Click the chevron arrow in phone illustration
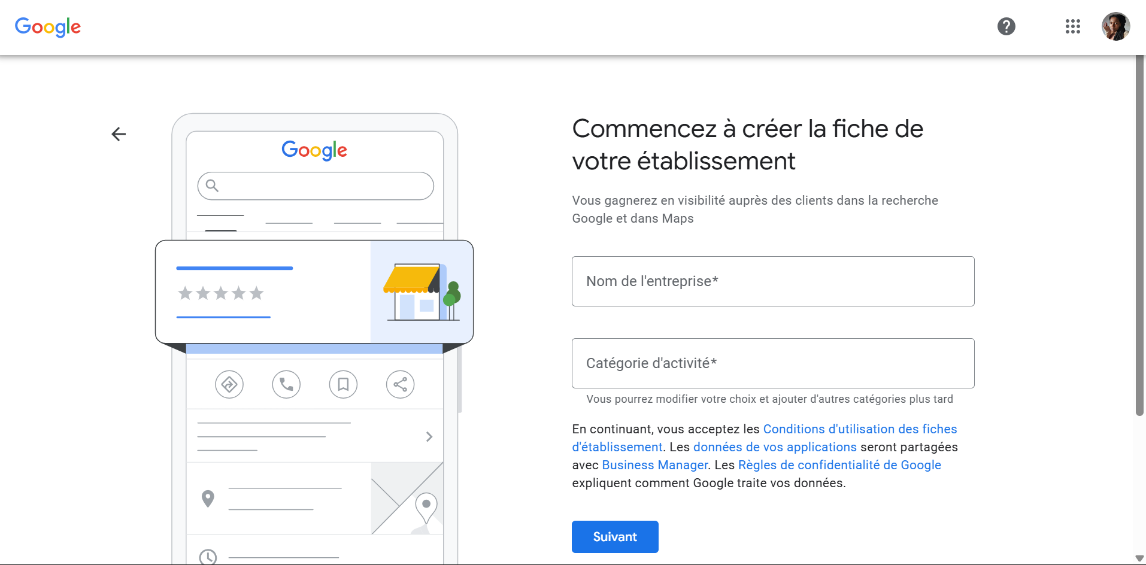Image resolution: width=1146 pixels, height=565 pixels. pos(429,437)
